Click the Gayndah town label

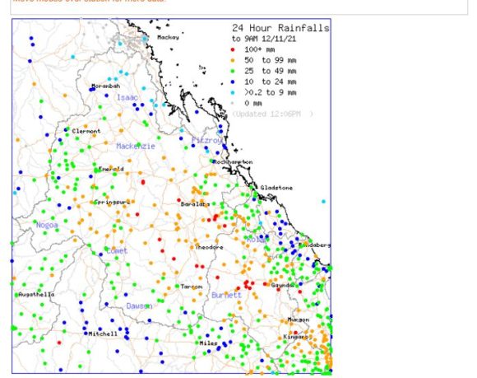coord(282,286)
